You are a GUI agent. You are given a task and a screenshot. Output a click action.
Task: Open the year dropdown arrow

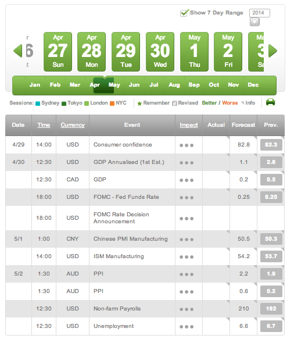tap(254, 22)
